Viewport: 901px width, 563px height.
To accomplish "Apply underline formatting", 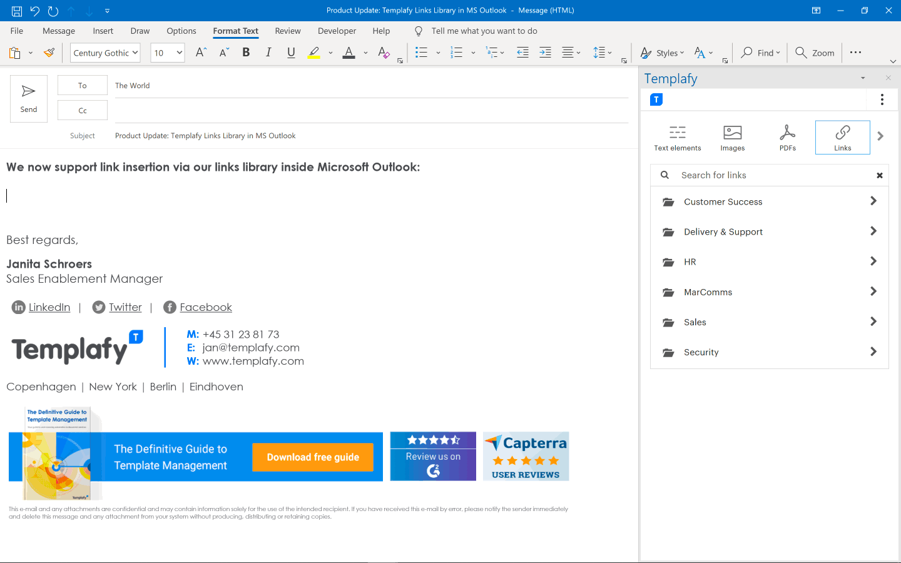I will [291, 53].
